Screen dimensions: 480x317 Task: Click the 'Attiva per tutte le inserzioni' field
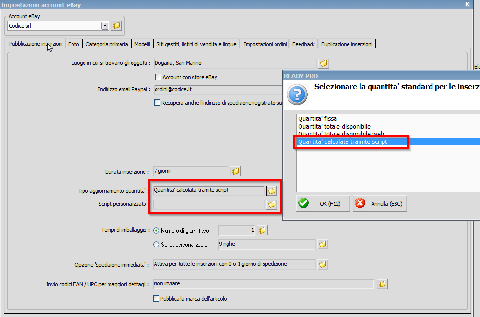(x=234, y=264)
